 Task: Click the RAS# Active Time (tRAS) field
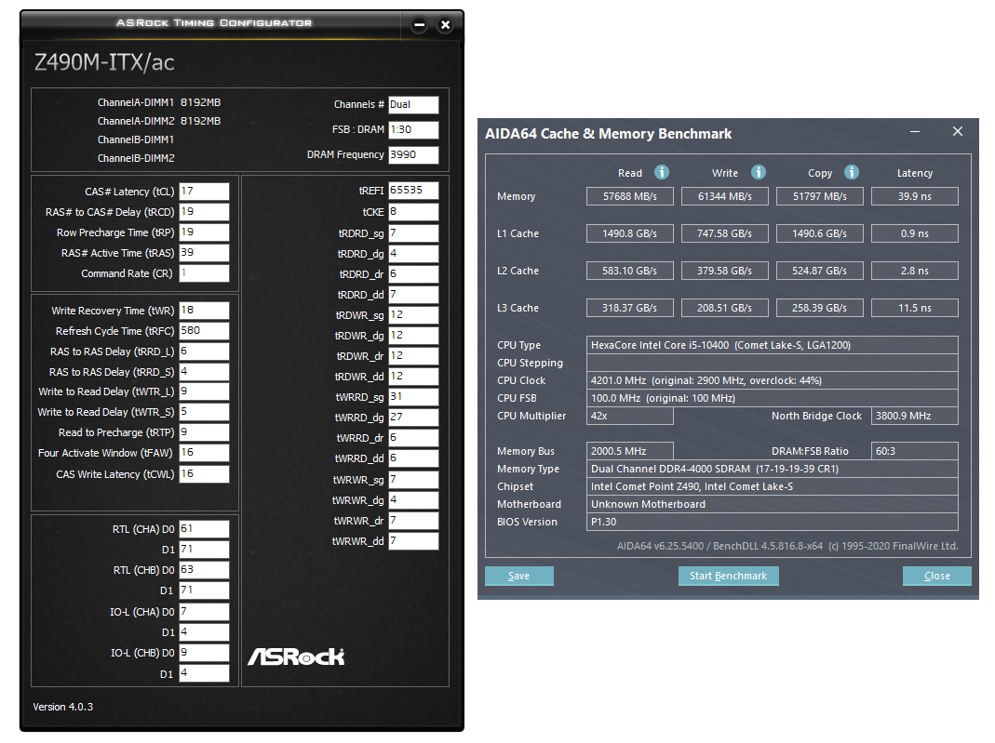204,252
